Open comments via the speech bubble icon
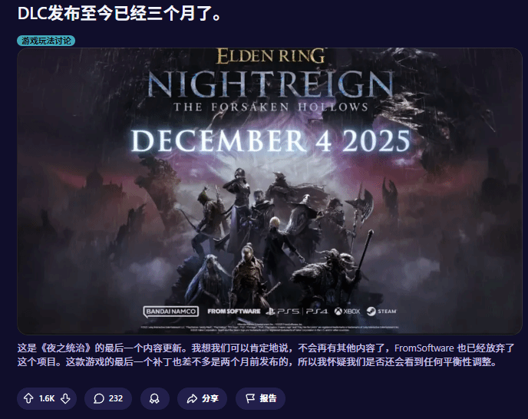Image resolution: width=528 pixels, height=419 pixels. coord(99,398)
